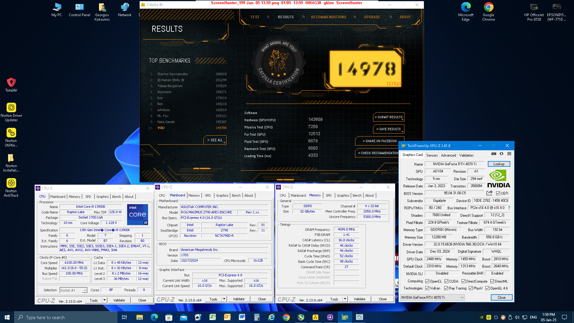Open the UPGRADE section in Catzilla

(x=372, y=17)
